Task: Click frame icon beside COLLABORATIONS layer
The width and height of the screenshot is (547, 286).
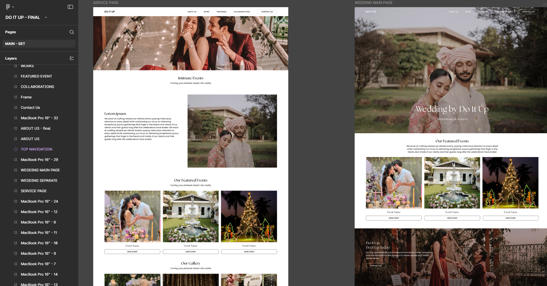Action: [x=16, y=87]
